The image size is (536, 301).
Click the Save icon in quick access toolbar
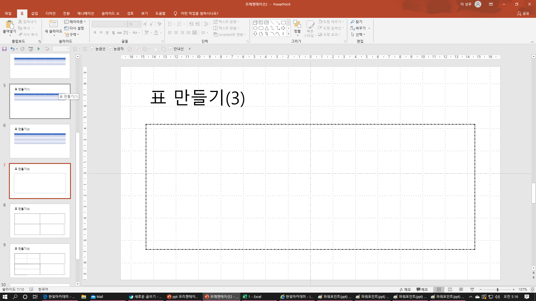coord(4,49)
